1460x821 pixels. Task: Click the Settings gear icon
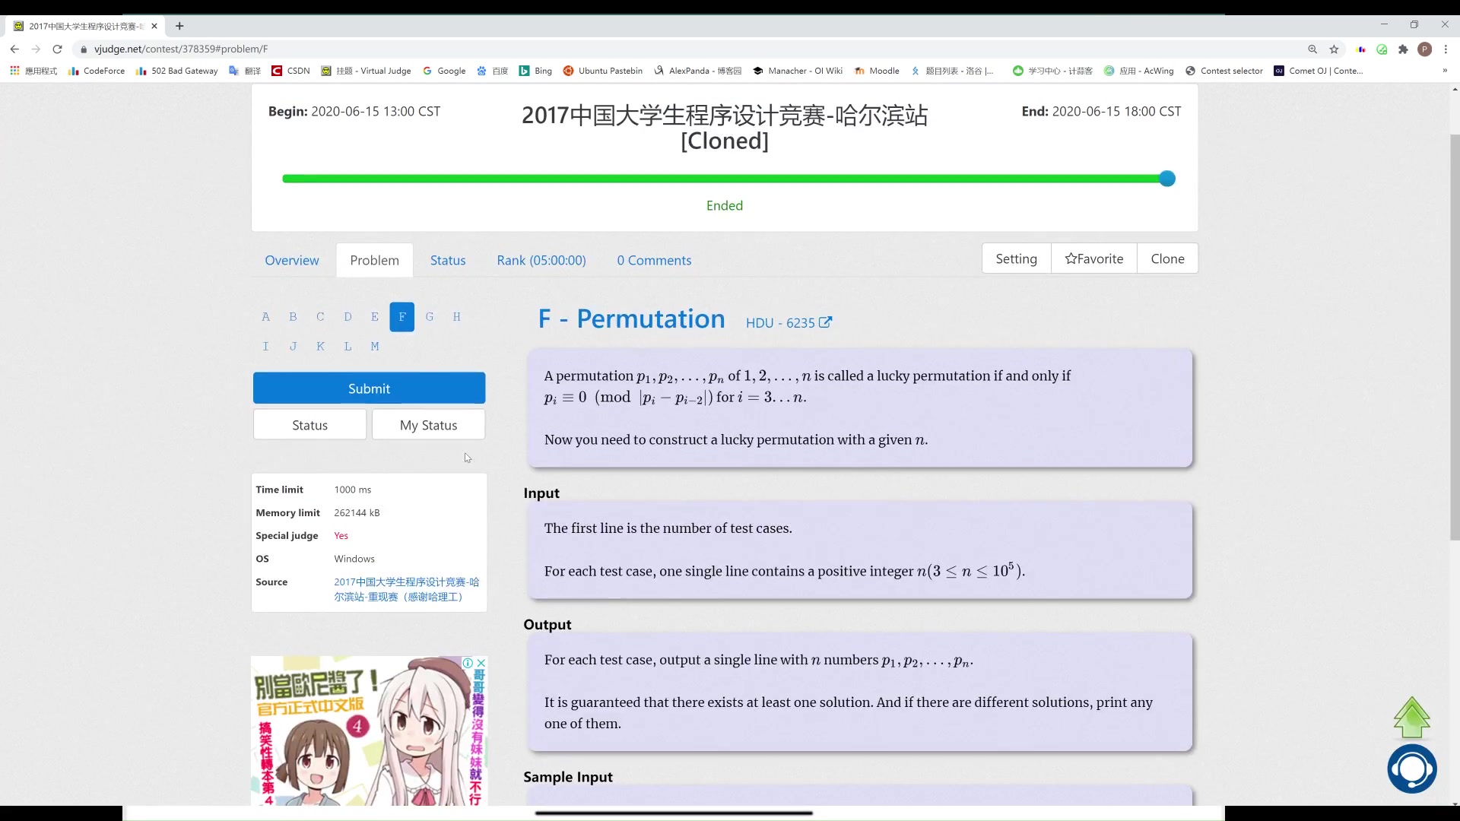(x=1017, y=258)
